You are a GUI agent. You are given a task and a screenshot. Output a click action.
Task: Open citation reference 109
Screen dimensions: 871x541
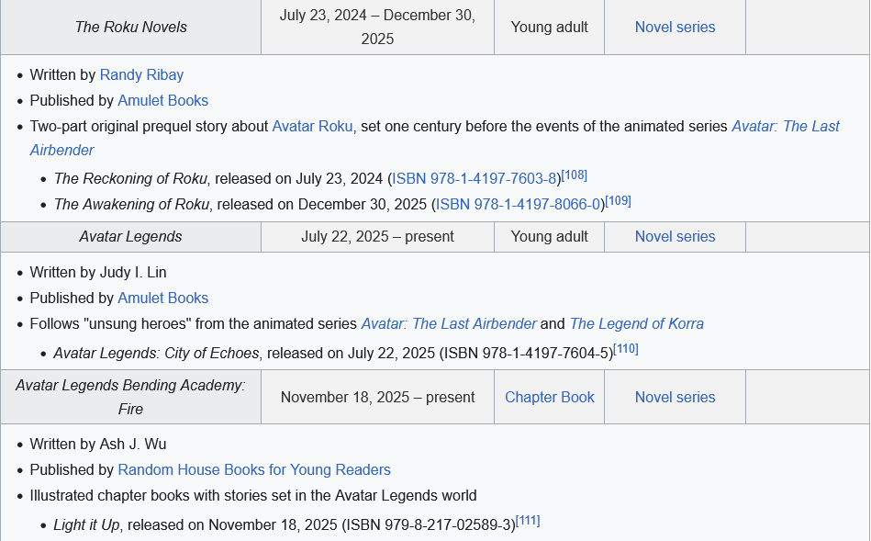[x=619, y=201]
